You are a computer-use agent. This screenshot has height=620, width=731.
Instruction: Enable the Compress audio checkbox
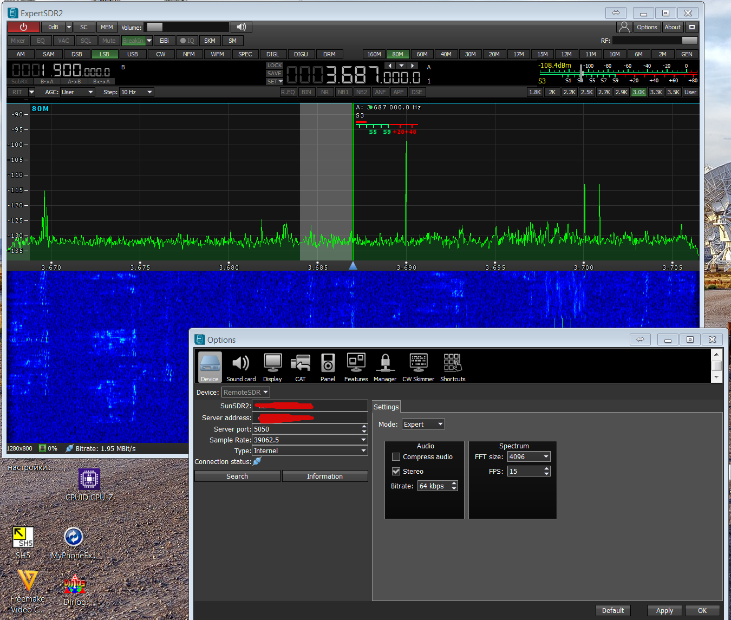[396, 457]
